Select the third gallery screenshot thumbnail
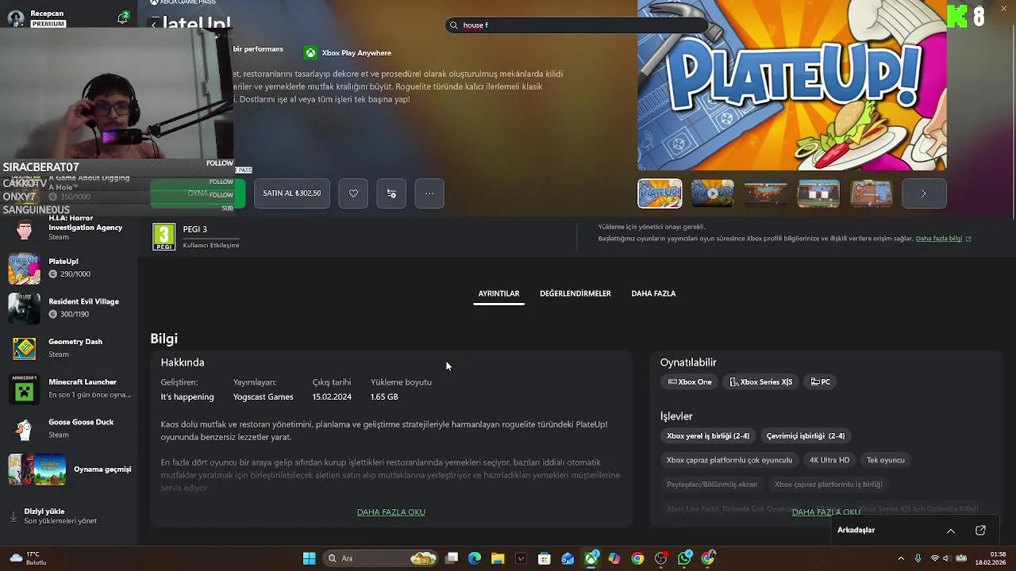This screenshot has height=571, width=1016. [x=765, y=194]
